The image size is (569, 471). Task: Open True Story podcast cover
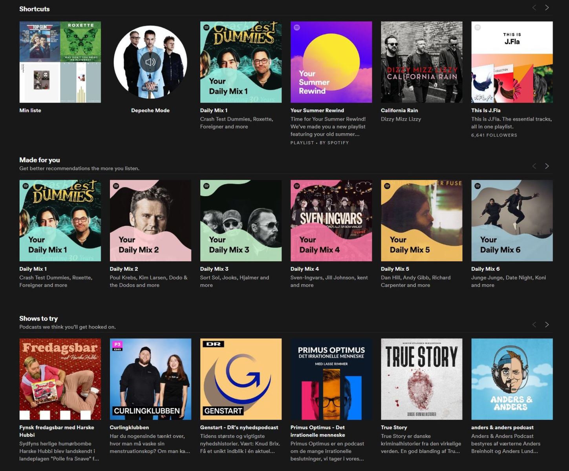[x=421, y=379]
